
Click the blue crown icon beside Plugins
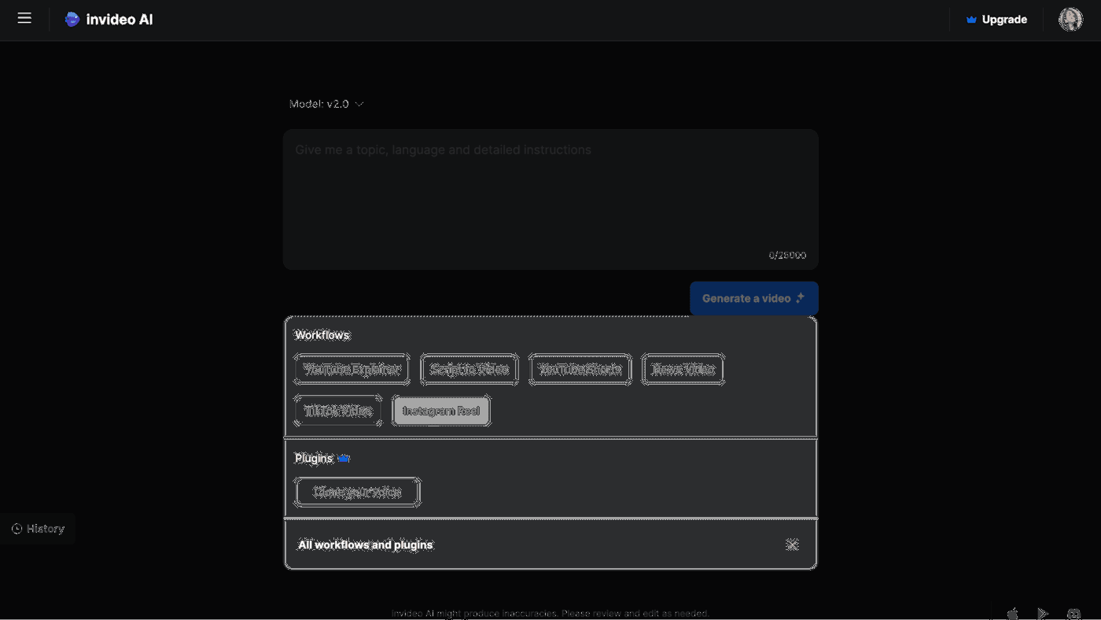click(x=344, y=458)
